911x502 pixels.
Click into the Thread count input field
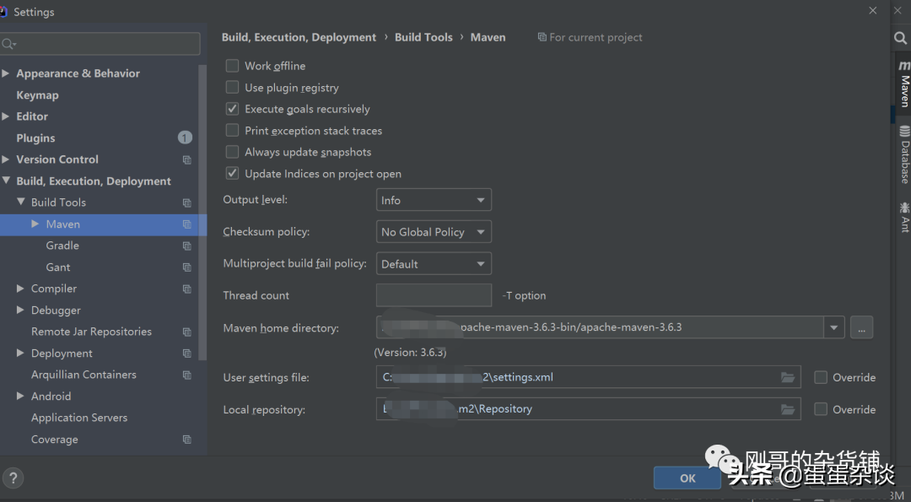434,295
